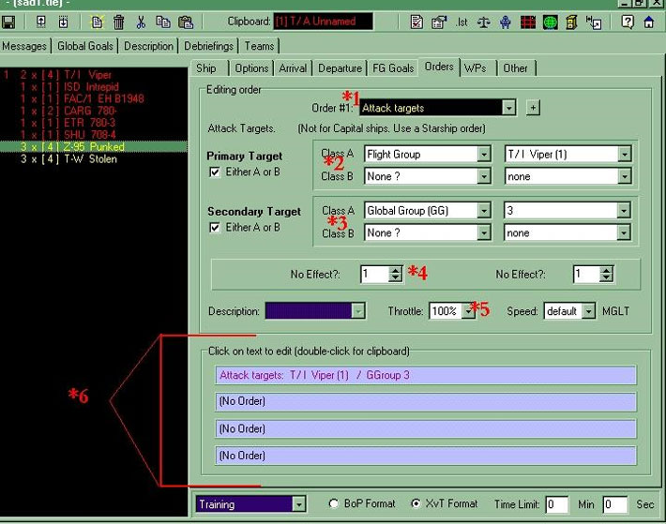Viewport: 666px width, 524px height.
Task: Open Secondary Class B none target dropdown
Action: [x=624, y=232]
